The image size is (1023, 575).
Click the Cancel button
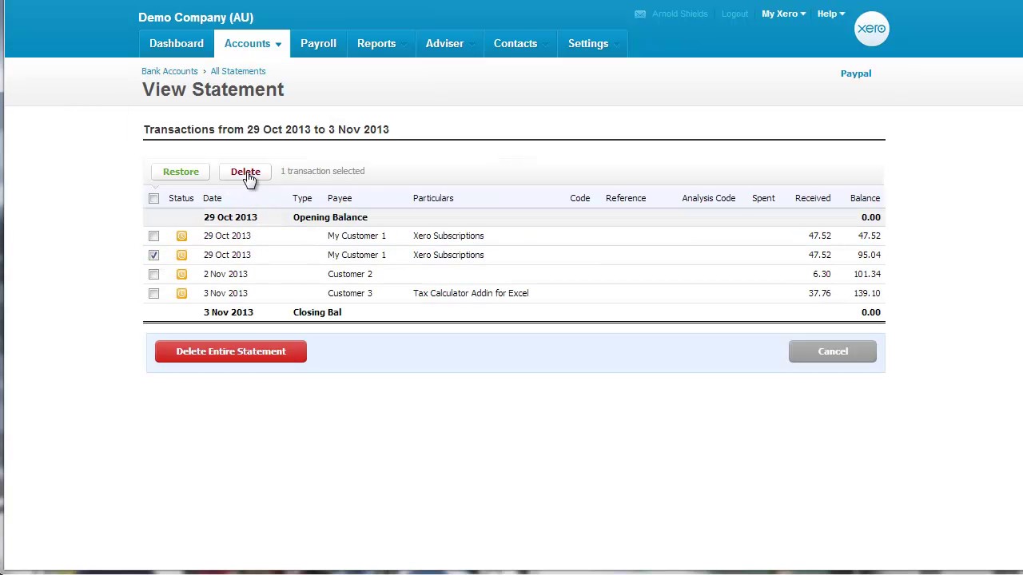point(833,351)
